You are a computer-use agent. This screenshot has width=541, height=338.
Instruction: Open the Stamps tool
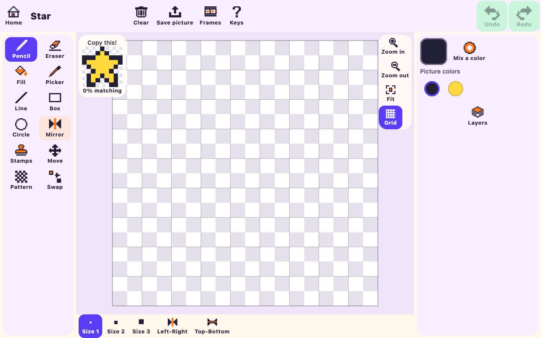pyautogui.click(x=21, y=154)
